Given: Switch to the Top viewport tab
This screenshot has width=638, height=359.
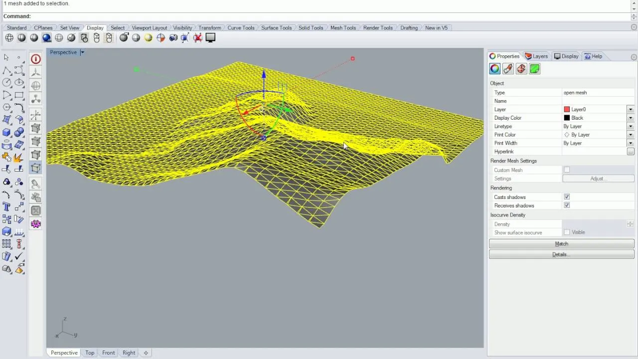Looking at the screenshot, I should (89, 353).
